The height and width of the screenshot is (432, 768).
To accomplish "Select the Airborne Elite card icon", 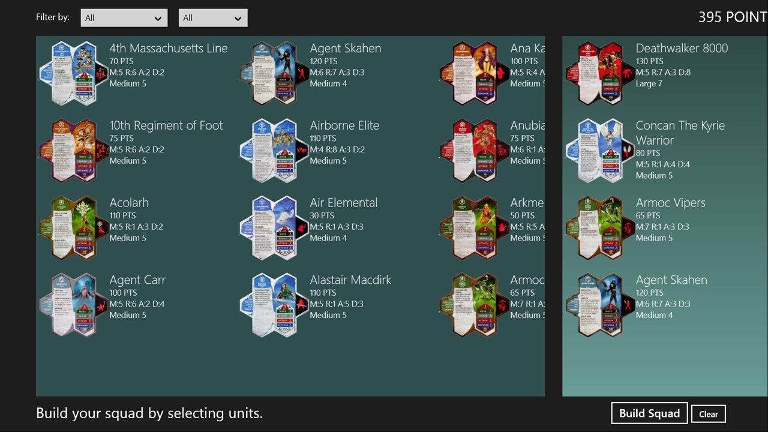I will click(274, 151).
